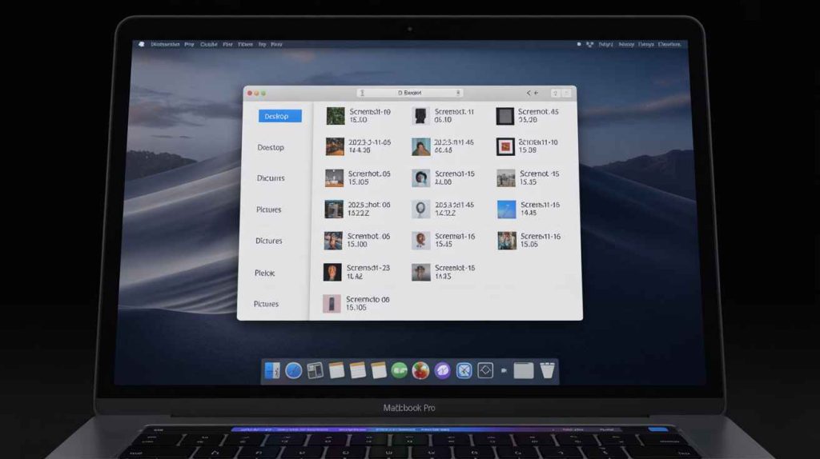This screenshot has height=459, width=820.
Task: Open the dark diamond-outline dock app
Action: 485,371
